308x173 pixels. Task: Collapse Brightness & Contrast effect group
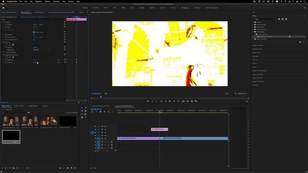click(2, 55)
